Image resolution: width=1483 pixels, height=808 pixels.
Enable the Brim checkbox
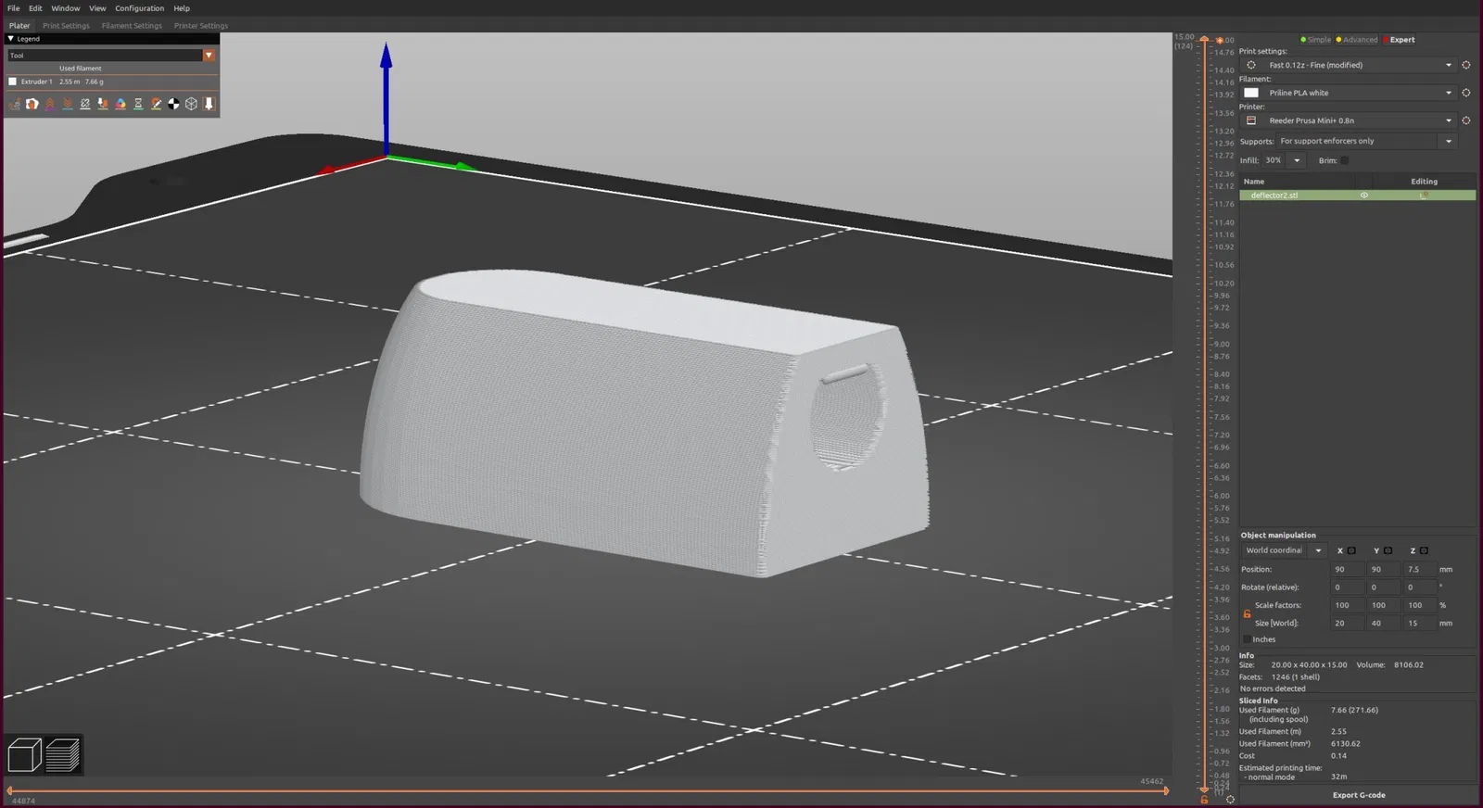tap(1345, 160)
